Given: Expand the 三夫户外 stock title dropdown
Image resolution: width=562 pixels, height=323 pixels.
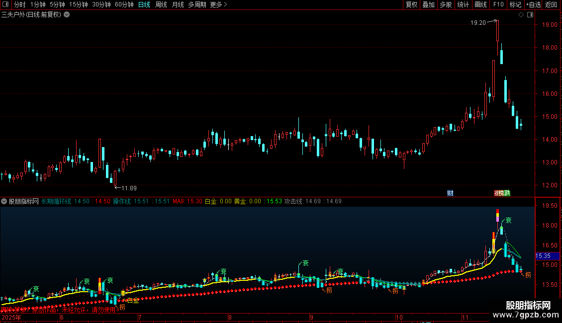Looking at the screenshot, I should (x=67, y=14).
